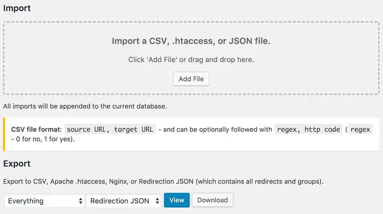The height and width of the screenshot is (214, 383).
Task: Click the '0 for no, 1 for yes' text
Action: point(44,140)
